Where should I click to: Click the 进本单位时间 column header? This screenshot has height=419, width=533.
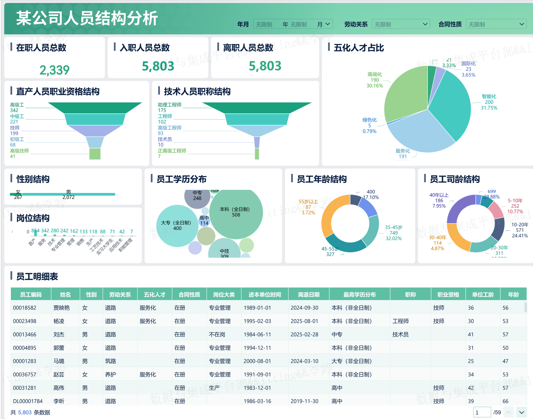tap(264, 294)
